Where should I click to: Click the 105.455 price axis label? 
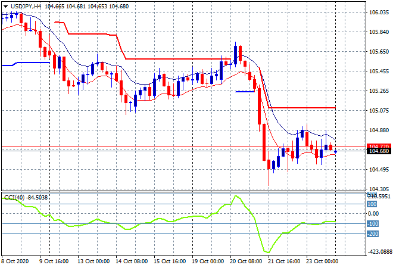coord(379,71)
